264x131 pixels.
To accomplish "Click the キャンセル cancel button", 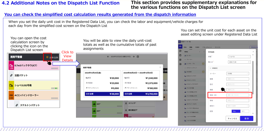I will 232,118.
